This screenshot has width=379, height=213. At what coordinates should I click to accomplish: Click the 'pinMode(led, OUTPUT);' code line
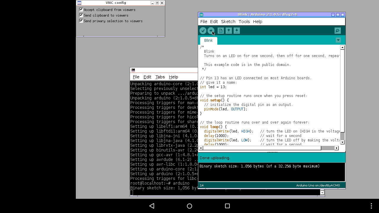click(226, 109)
